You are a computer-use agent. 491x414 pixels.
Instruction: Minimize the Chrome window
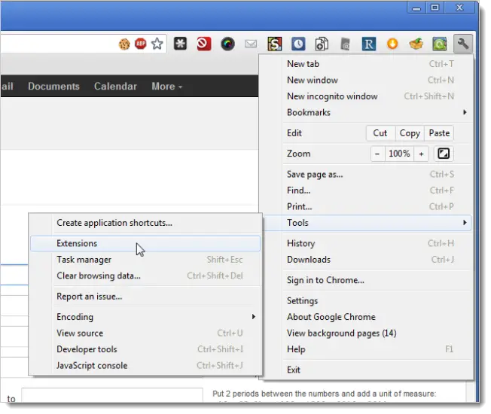(x=416, y=8)
